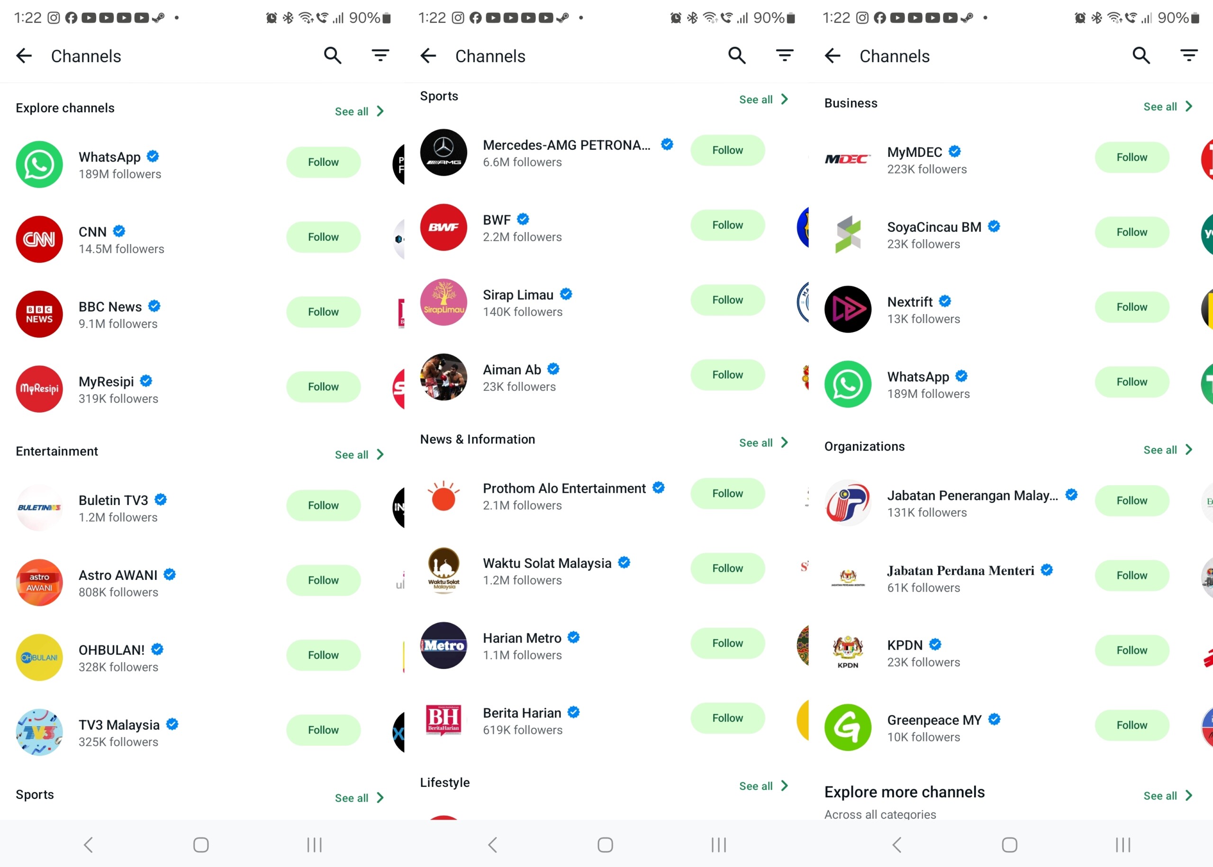Screen dimensions: 1213x867
Task: Follow the Mercedes-AMG PETRONAS channel
Action: point(728,150)
